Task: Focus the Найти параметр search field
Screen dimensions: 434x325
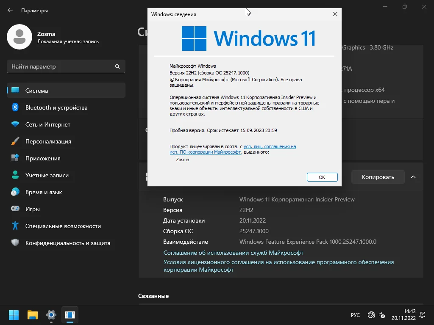Action: (66, 66)
